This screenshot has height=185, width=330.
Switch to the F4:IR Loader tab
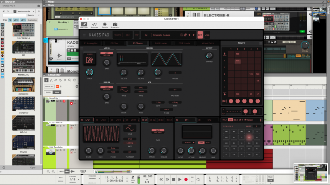161,43
